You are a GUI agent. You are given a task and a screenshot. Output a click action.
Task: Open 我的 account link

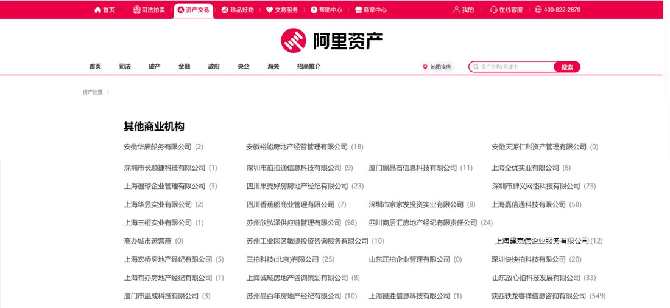click(x=464, y=10)
